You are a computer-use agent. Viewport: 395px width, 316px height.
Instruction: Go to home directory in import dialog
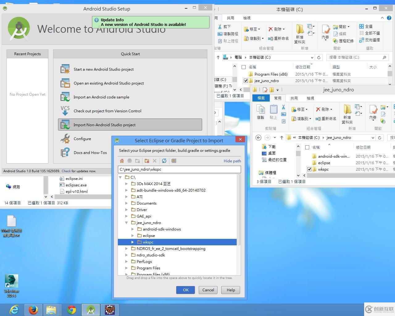122,161
